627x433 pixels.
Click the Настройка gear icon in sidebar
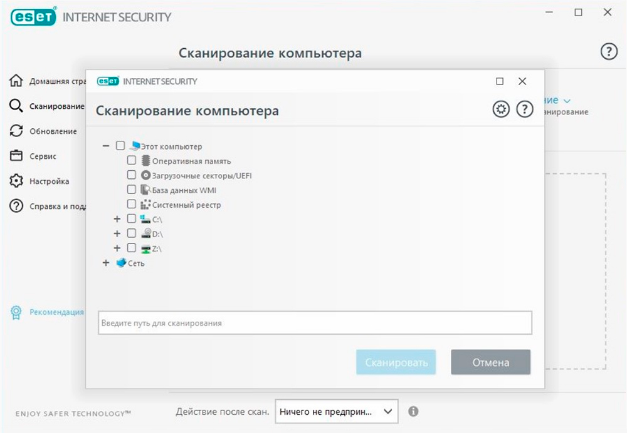pos(16,181)
